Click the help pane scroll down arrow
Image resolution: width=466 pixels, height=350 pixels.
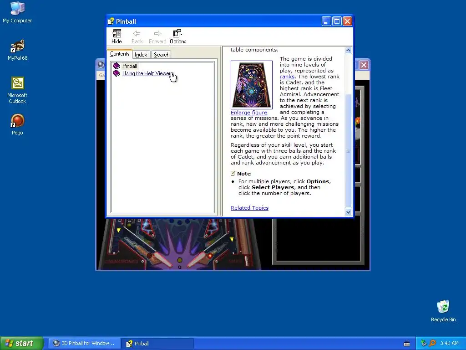tap(348, 212)
